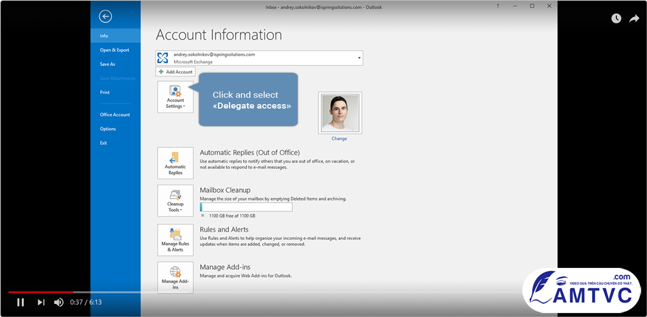Select Print in the sidebar
Image resolution: width=647 pixels, height=317 pixels.
pyautogui.click(x=104, y=93)
